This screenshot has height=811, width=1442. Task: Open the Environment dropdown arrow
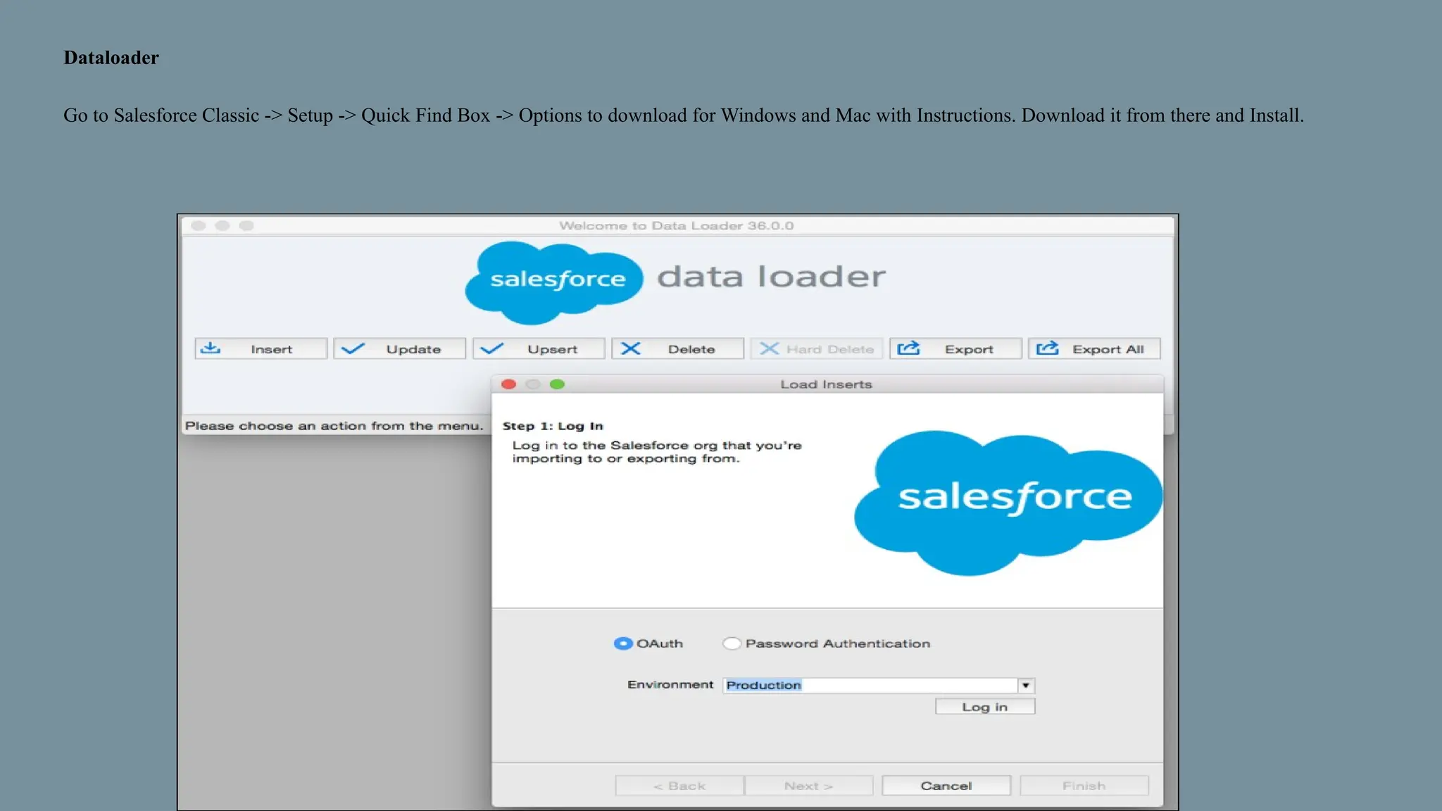(x=1026, y=685)
